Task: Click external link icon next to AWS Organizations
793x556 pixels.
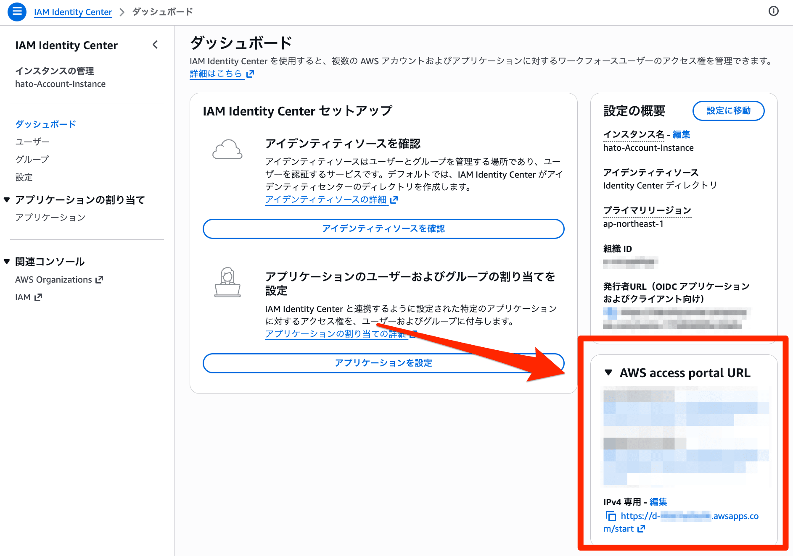Action: 99,280
